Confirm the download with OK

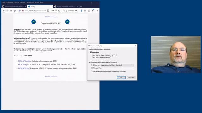121,78
